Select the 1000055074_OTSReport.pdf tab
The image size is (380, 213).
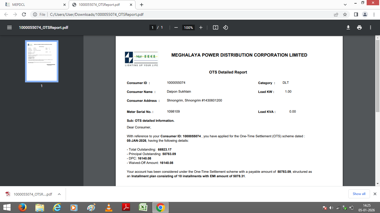pos(102,5)
